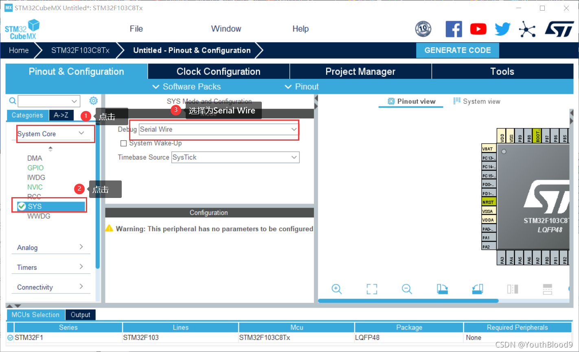Open the Timebase Source SysTick dropdown
579x352 pixels.
(235, 157)
